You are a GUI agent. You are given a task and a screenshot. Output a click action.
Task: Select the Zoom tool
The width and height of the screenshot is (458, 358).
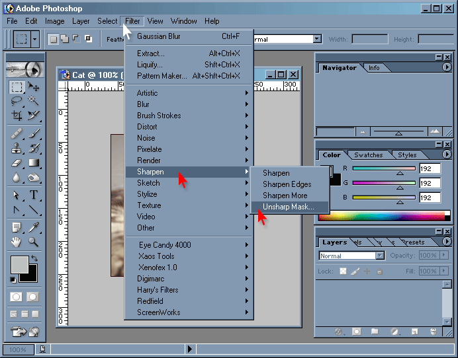[33, 242]
